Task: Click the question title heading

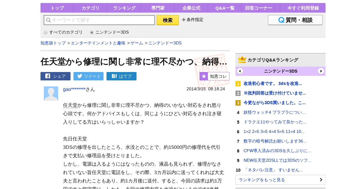Action: (134, 61)
